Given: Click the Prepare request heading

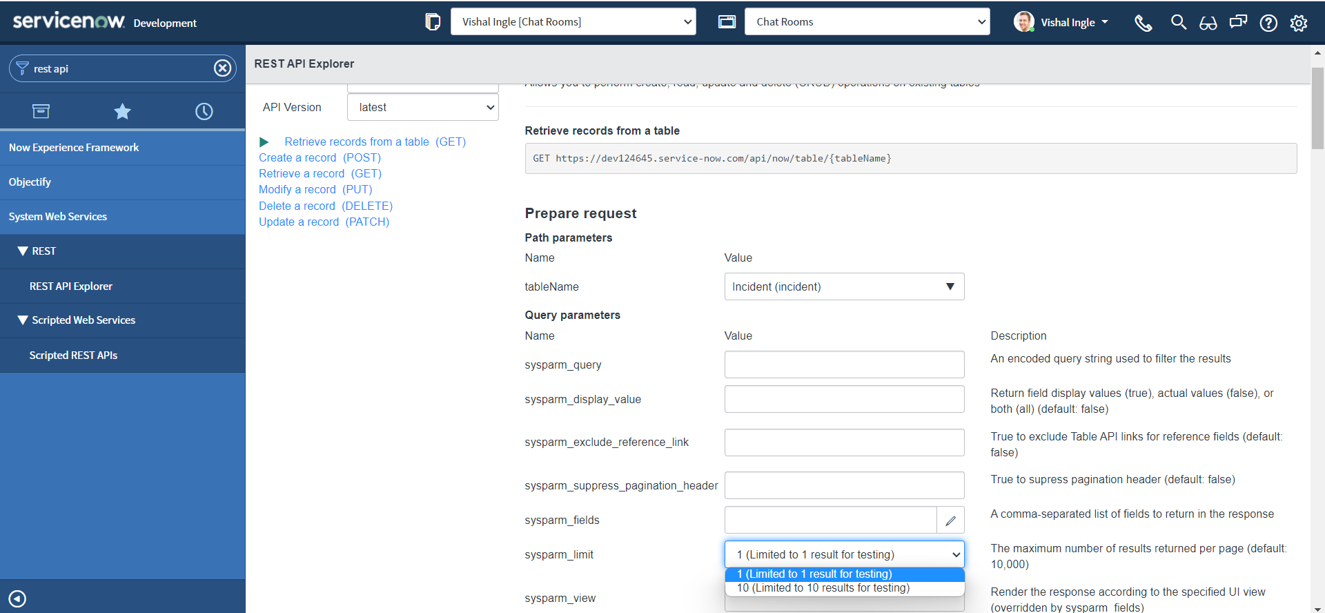Looking at the screenshot, I should pos(580,213).
